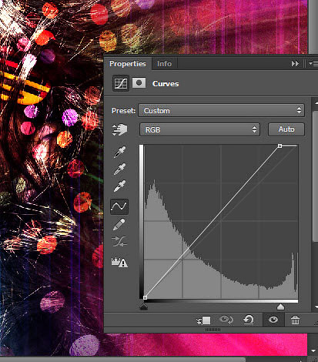The height and width of the screenshot is (362, 318).
Task: Click the Auto button
Action: 286,129
